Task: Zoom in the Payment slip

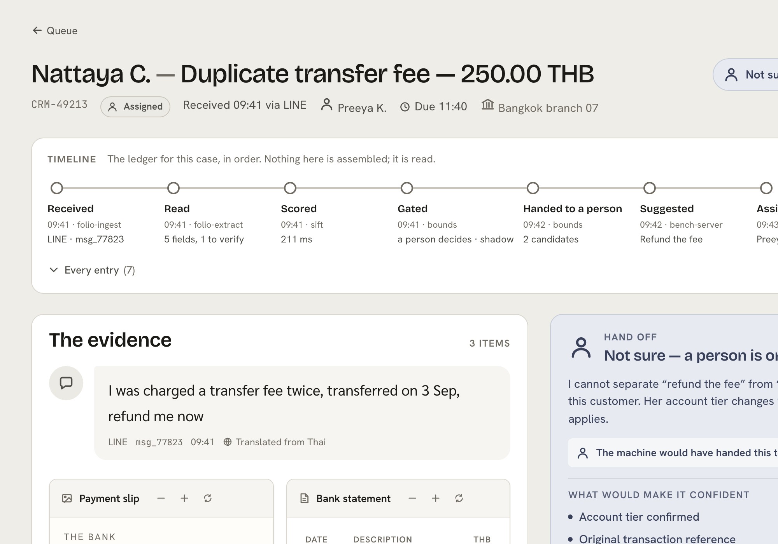Action: (x=184, y=498)
